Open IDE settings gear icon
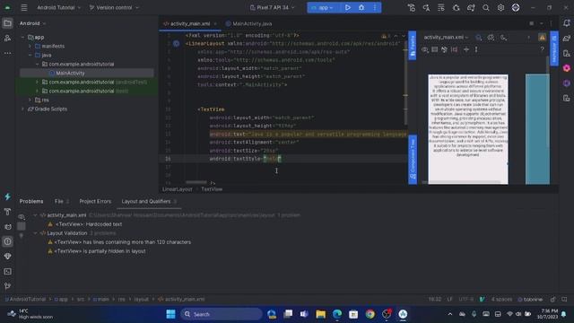Image resolution: width=574 pixels, height=323 pixels. (x=500, y=7)
